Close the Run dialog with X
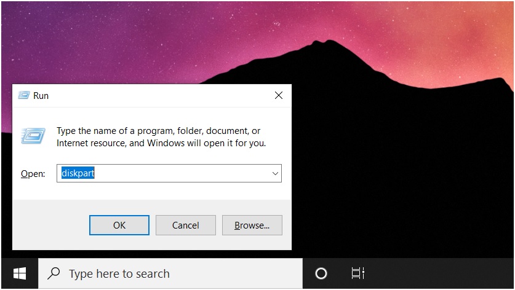Viewport: 515px width, 290px height. [279, 95]
